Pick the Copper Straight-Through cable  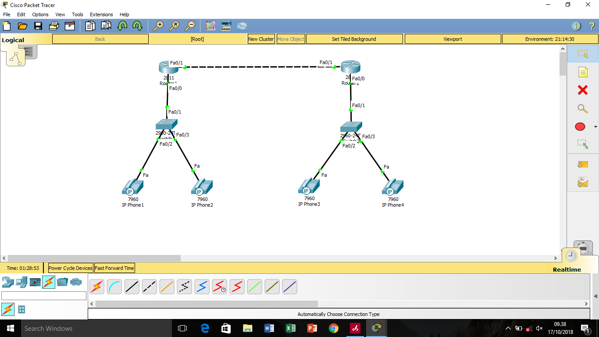click(132, 287)
